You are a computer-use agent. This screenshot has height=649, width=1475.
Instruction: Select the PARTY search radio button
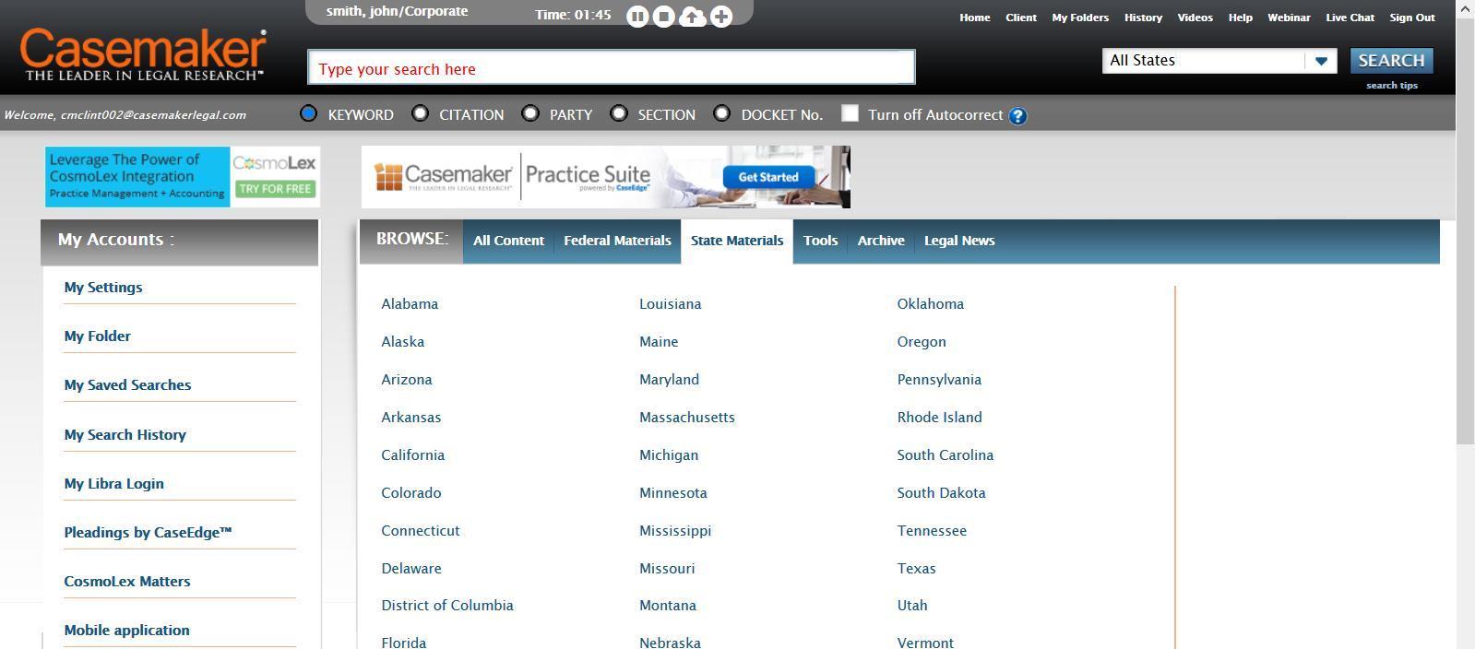tap(530, 113)
